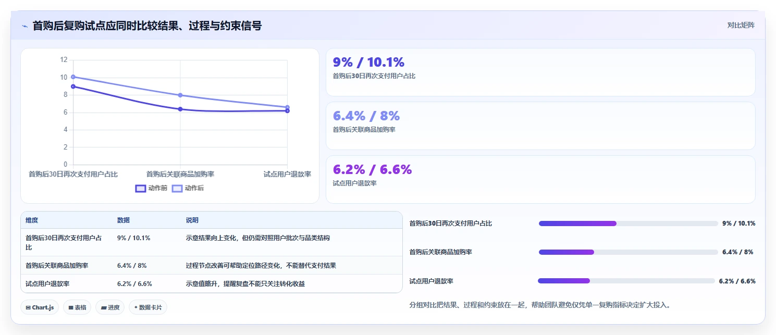Click table row label 首购后关联商品加购率
The width and height of the screenshot is (776, 335).
pyautogui.click(x=57, y=266)
